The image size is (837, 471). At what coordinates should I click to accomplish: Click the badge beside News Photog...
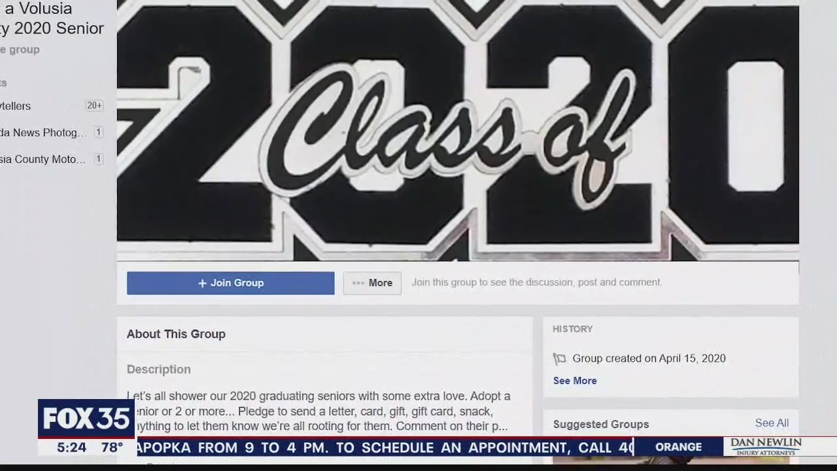click(99, 132)
